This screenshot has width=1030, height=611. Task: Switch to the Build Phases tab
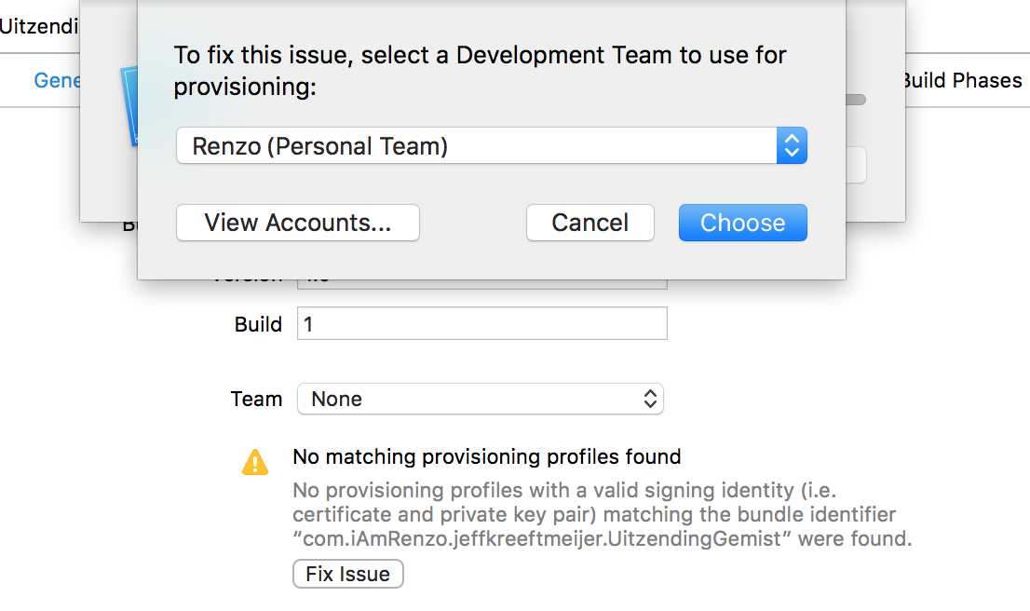tap(961, 80)
